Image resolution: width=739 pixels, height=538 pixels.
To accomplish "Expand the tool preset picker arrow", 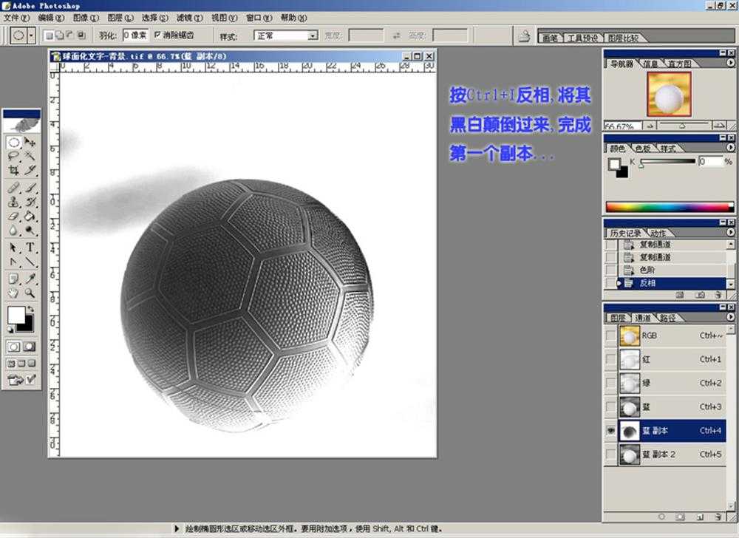I will [32, 35].
